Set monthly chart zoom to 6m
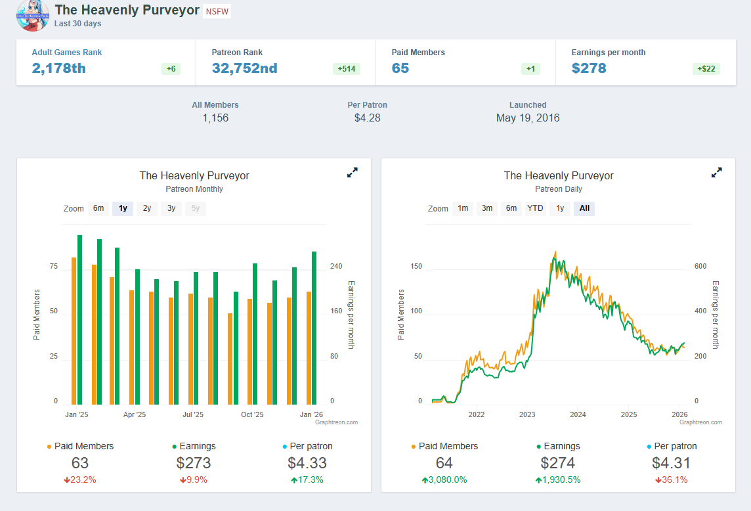The image size is (751, 511). coord(98,209)
